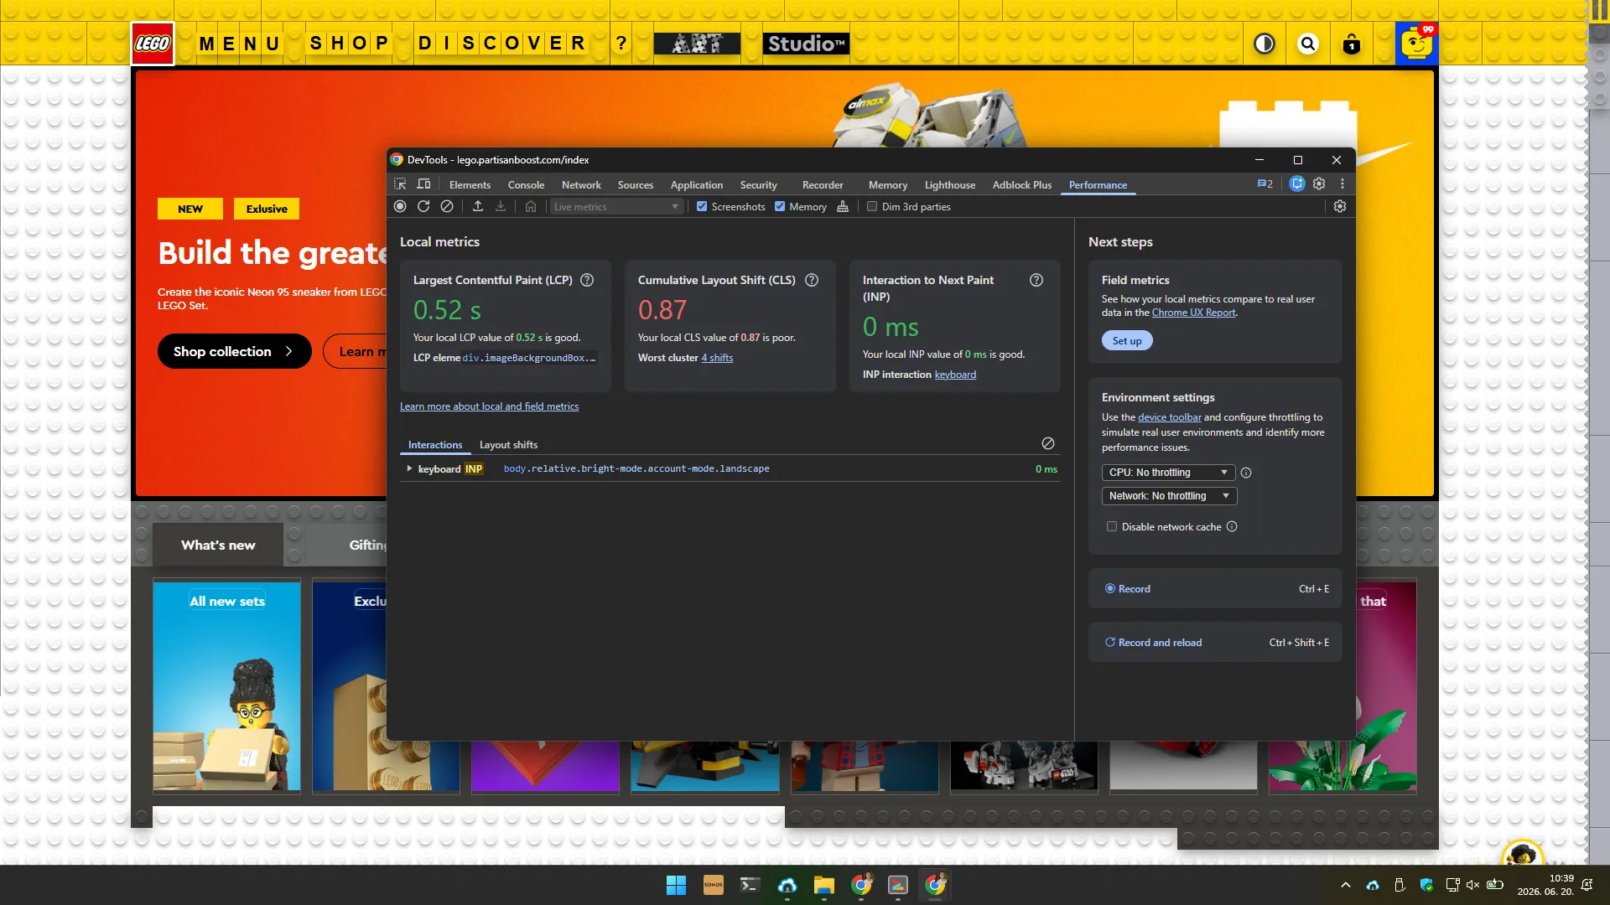Viewport: 1610px width, 905px height.
Task: Open the What's new tab on LEGO page
Action: click(x=218, y=545)
